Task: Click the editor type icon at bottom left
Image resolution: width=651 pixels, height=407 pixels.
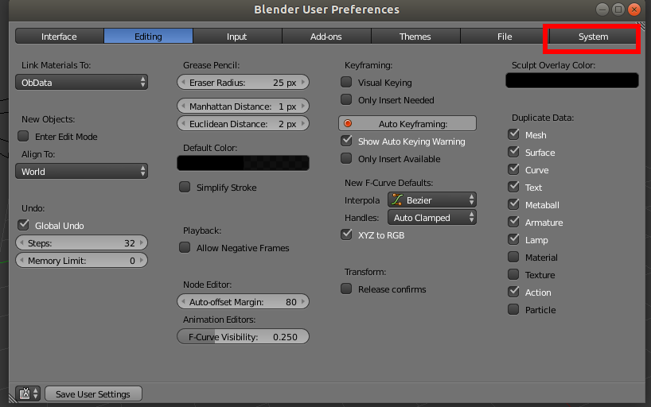Action: pyautogui.click(x=25, y=393)
